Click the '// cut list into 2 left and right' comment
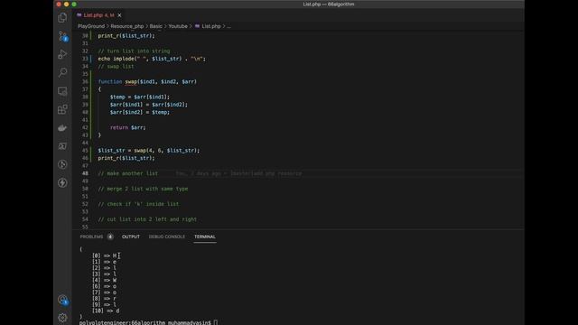 pos(147,219)
